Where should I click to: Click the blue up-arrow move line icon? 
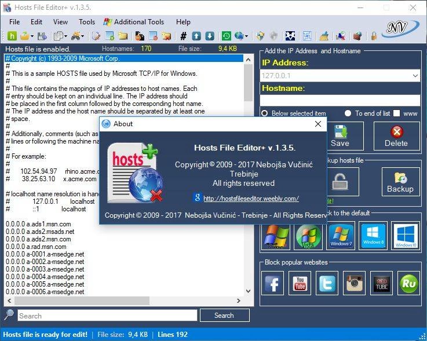[x=196, y=36]
